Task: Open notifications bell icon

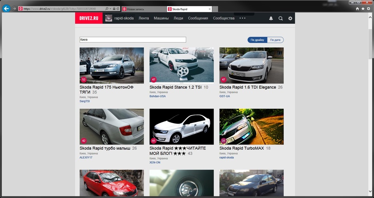Action: pyautogui.click(x=271, y=18)
